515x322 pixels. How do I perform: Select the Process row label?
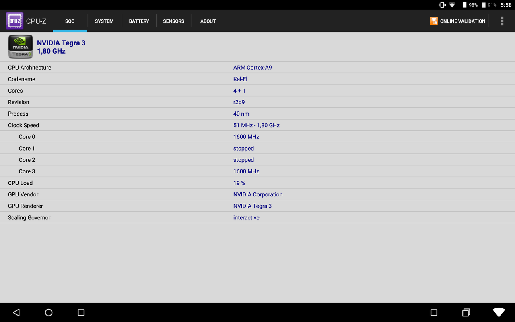(18, 114)
